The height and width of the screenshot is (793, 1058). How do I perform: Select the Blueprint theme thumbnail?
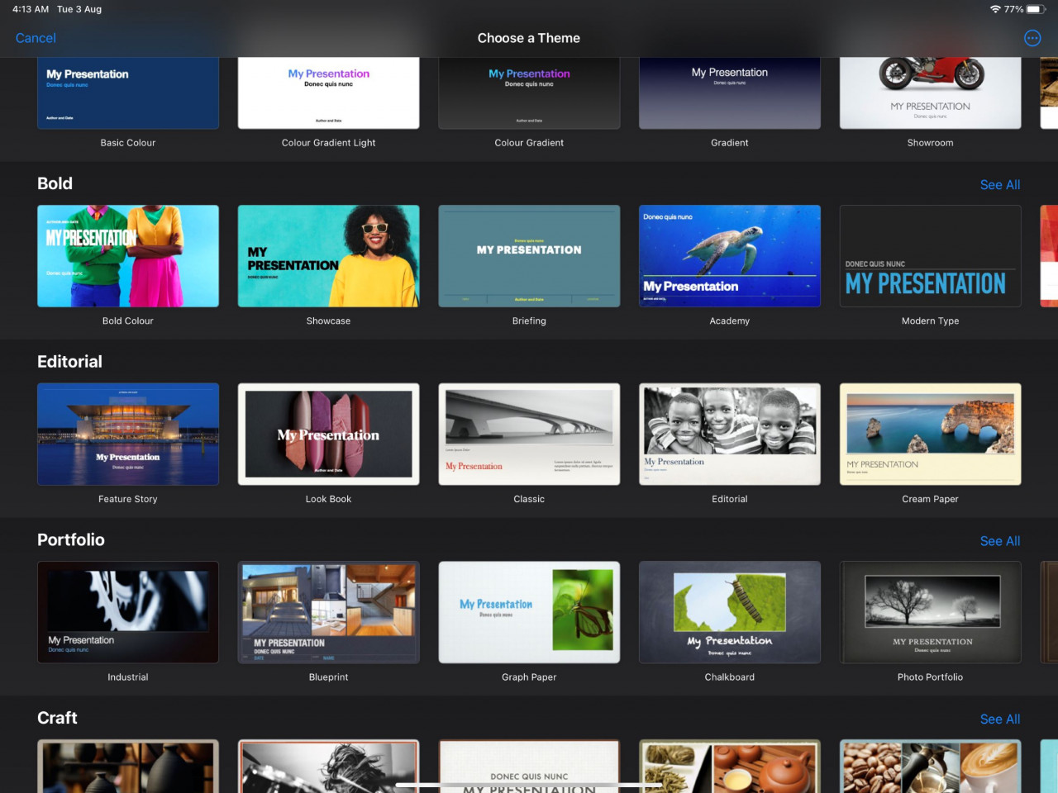328,612
